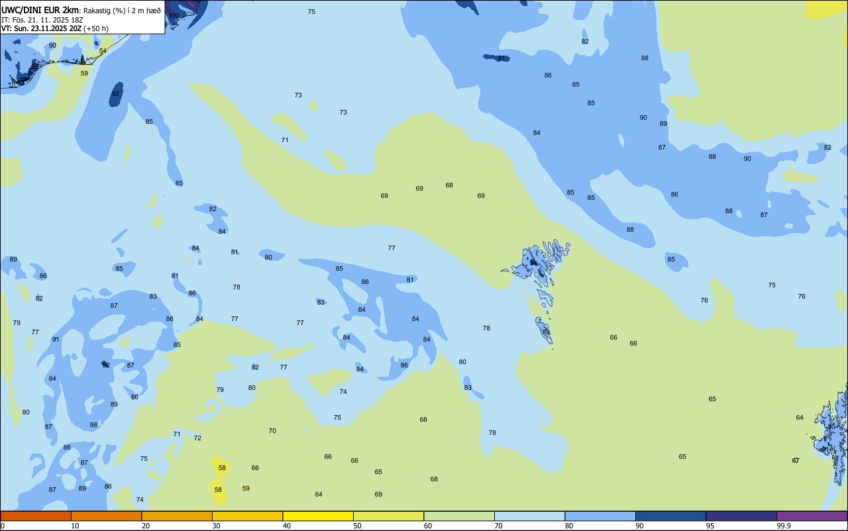
Task: Click the medium blue 80–90 legend swatch
Action: [x=600, y=516]
